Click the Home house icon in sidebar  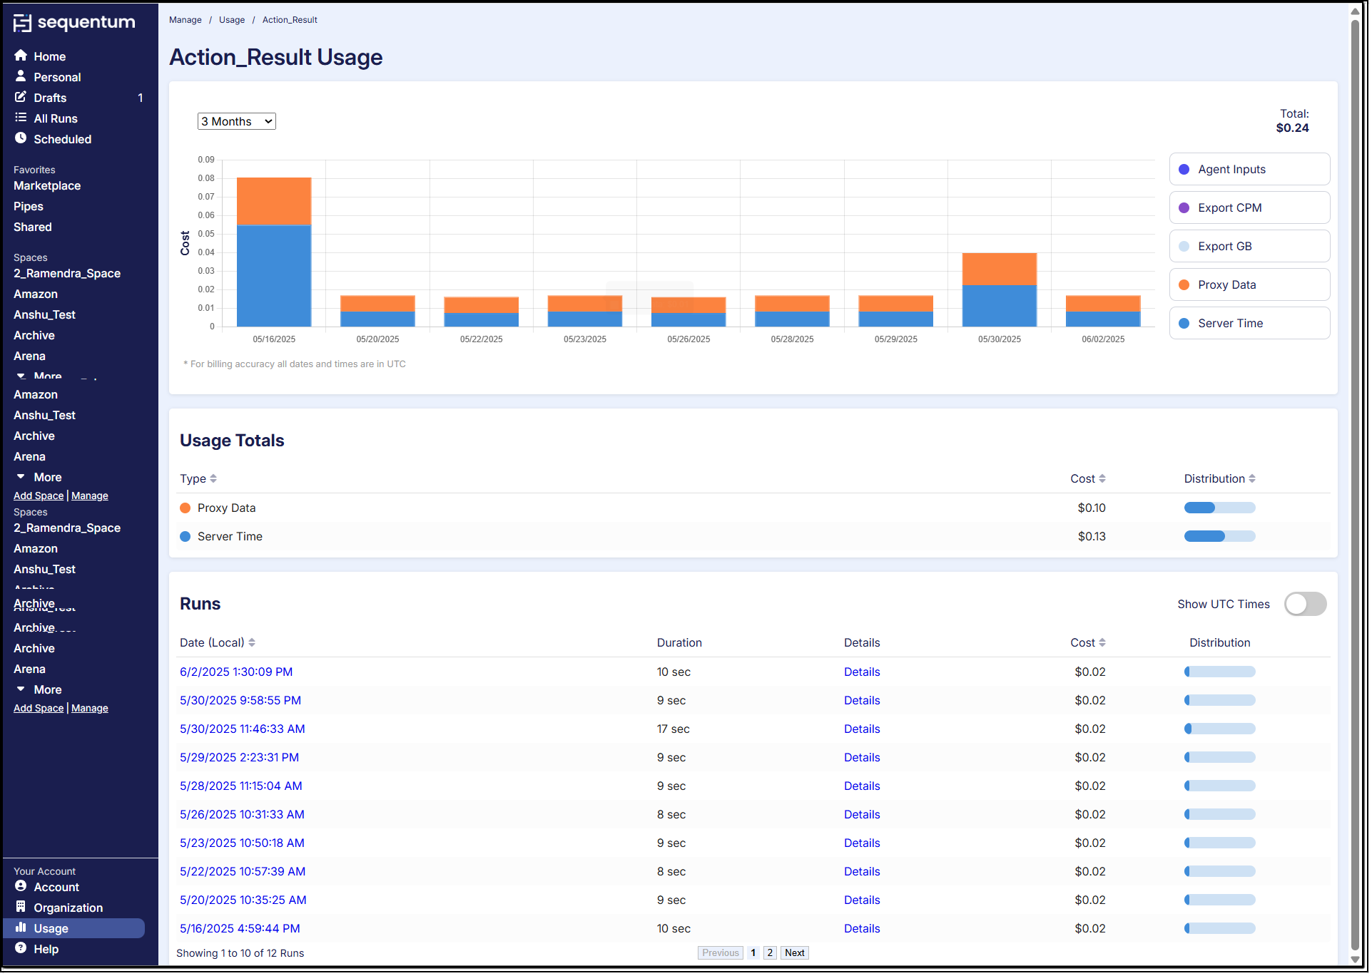pyautogui.click(x=21, y=56)
